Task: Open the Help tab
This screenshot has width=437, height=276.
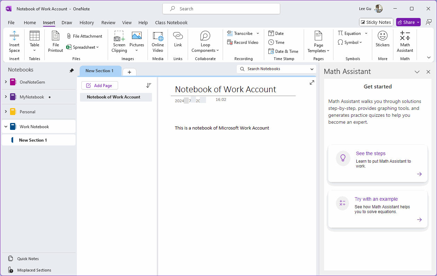Action: 143,22
